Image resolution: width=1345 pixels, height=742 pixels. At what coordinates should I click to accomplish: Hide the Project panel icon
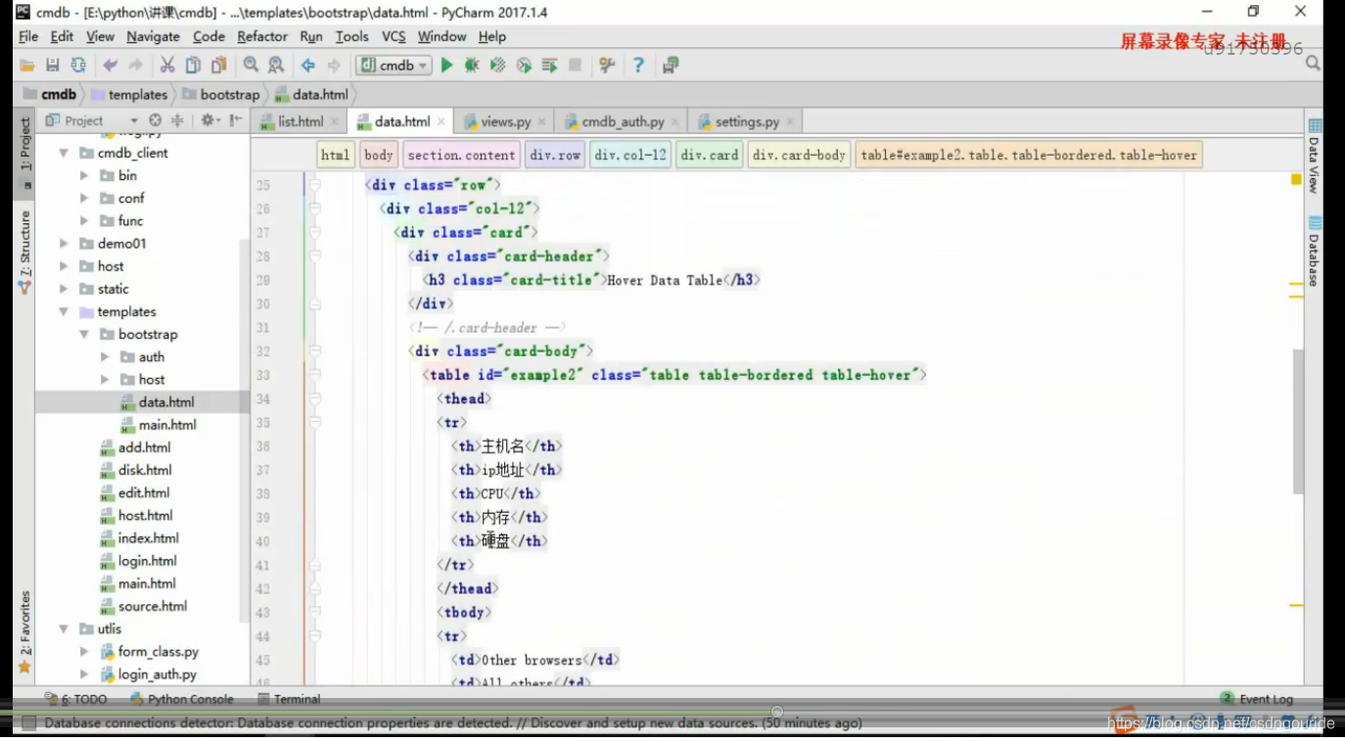tap(236, 120)
